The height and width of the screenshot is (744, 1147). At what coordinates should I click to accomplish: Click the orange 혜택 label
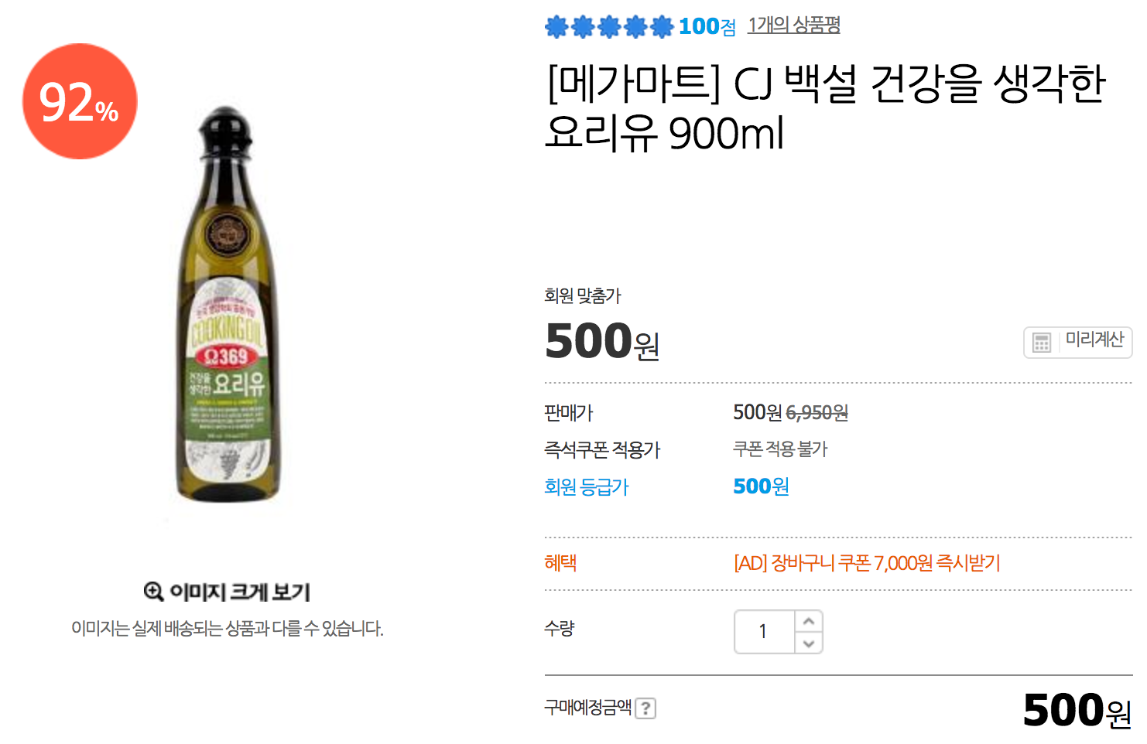tap(560, 563)
